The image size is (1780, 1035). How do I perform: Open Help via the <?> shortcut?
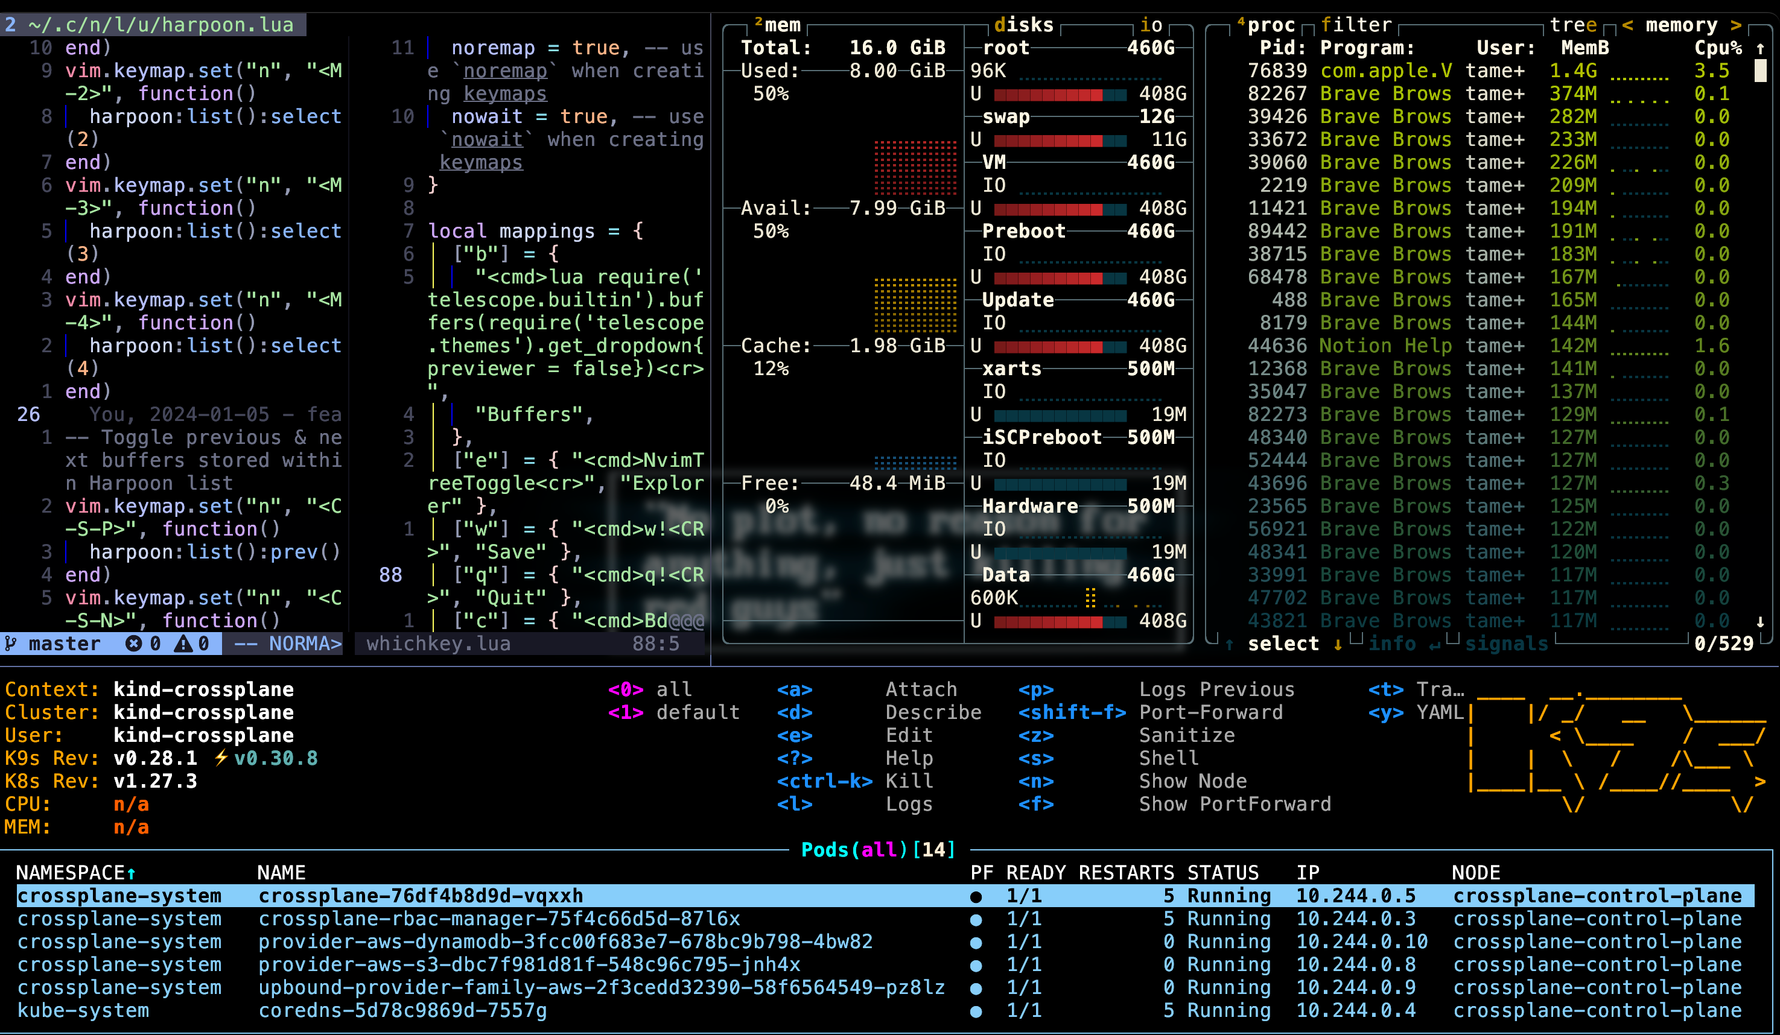pos(796,758)
